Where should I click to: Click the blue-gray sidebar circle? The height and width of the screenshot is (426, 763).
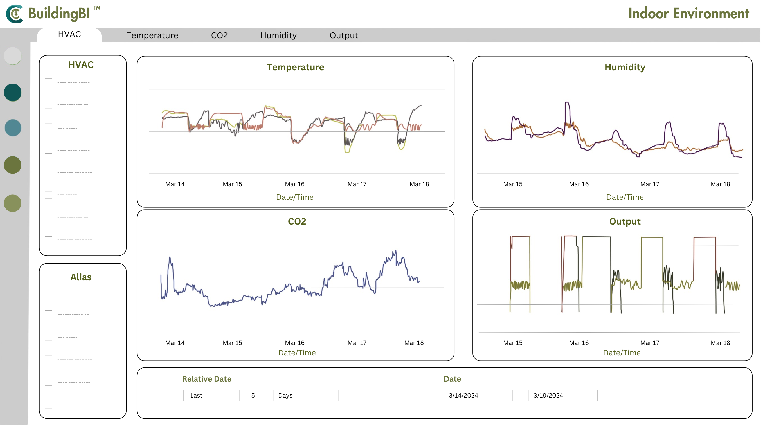(13, 128)
